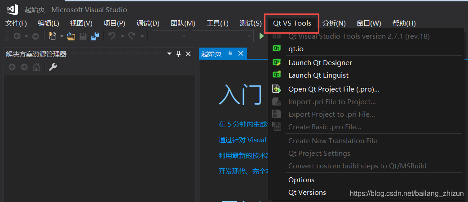Screen dimensions: 468x202
Task: Select Import .pri File to Project...
Action: pyautogui.click(x=366, y=102)
